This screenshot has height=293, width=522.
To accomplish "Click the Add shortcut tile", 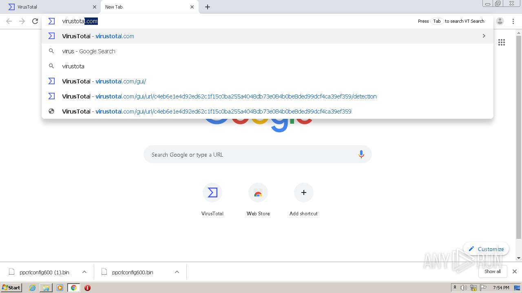I will (x=303, y=199).
